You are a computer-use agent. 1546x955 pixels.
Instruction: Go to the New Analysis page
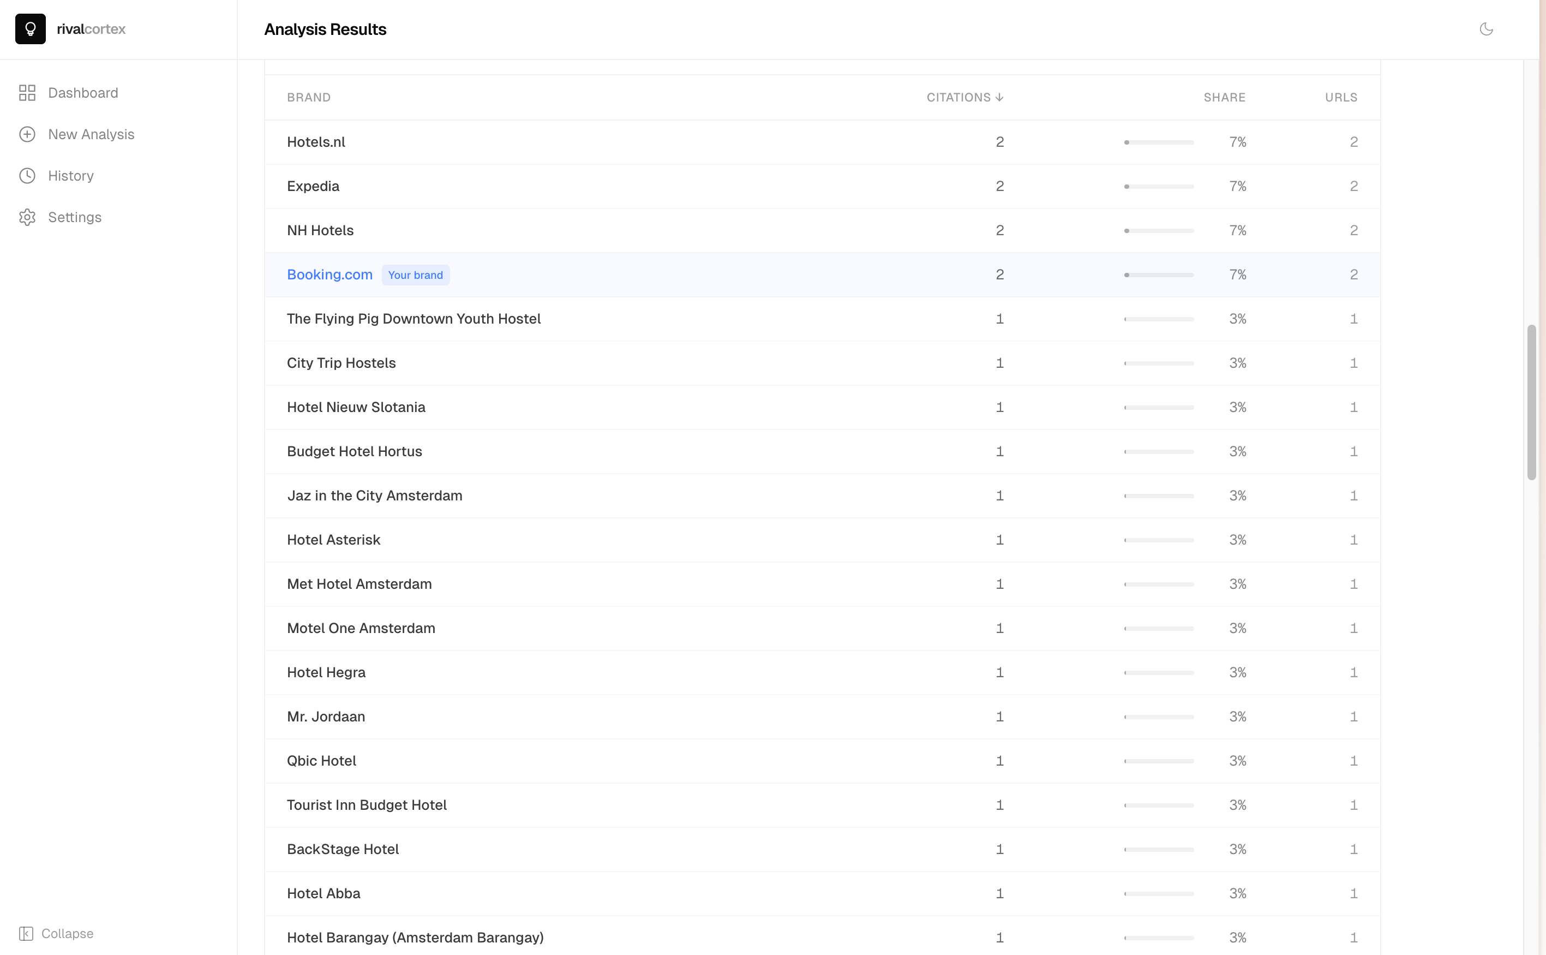pos(91,135)
